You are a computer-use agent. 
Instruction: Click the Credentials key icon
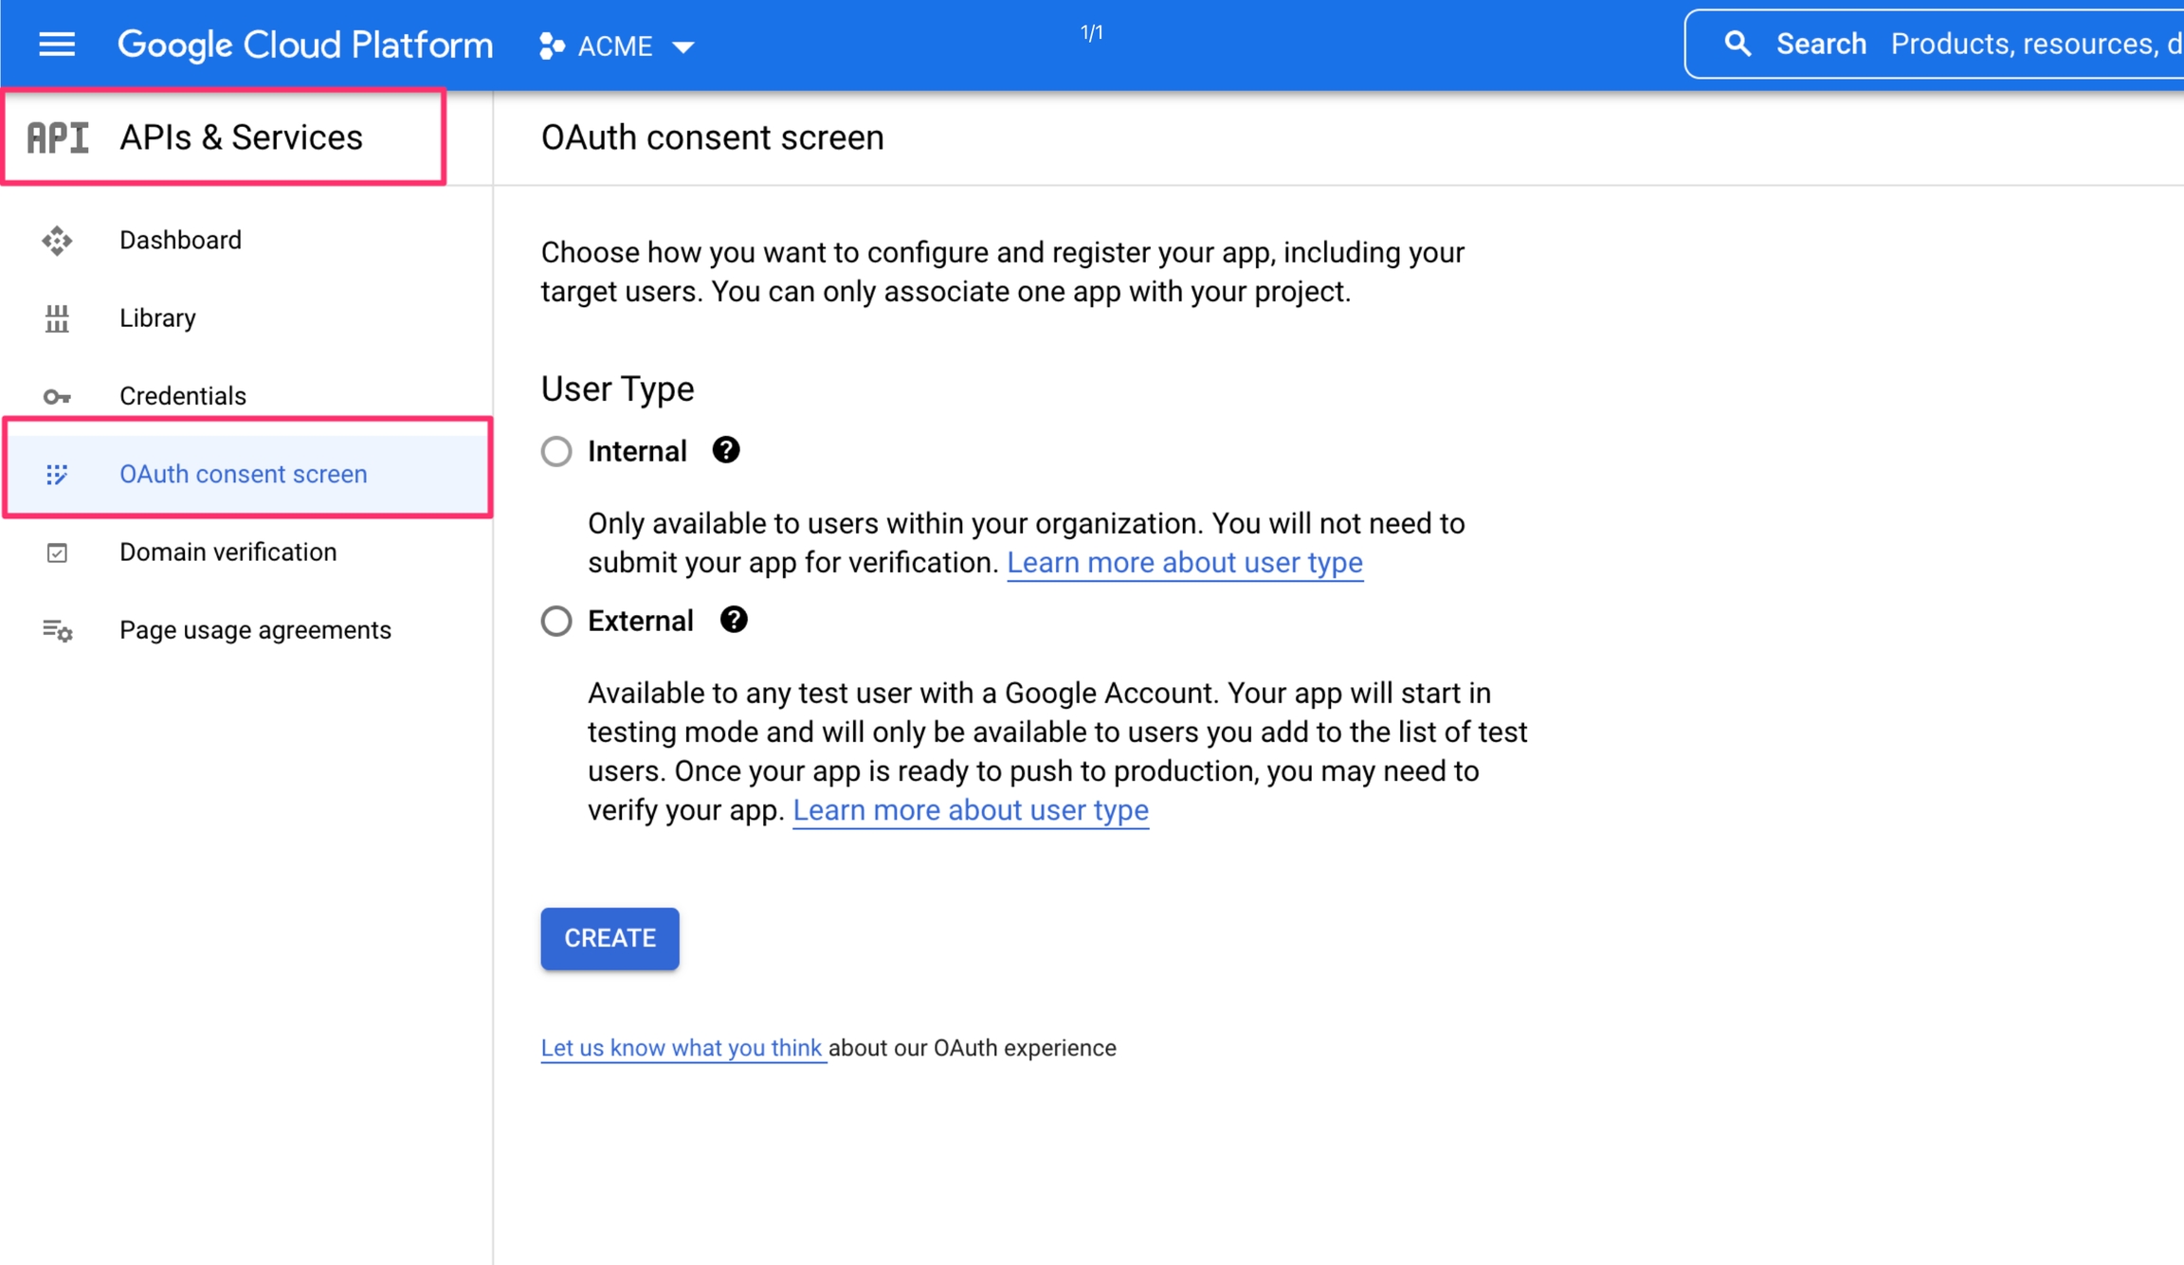57,397
